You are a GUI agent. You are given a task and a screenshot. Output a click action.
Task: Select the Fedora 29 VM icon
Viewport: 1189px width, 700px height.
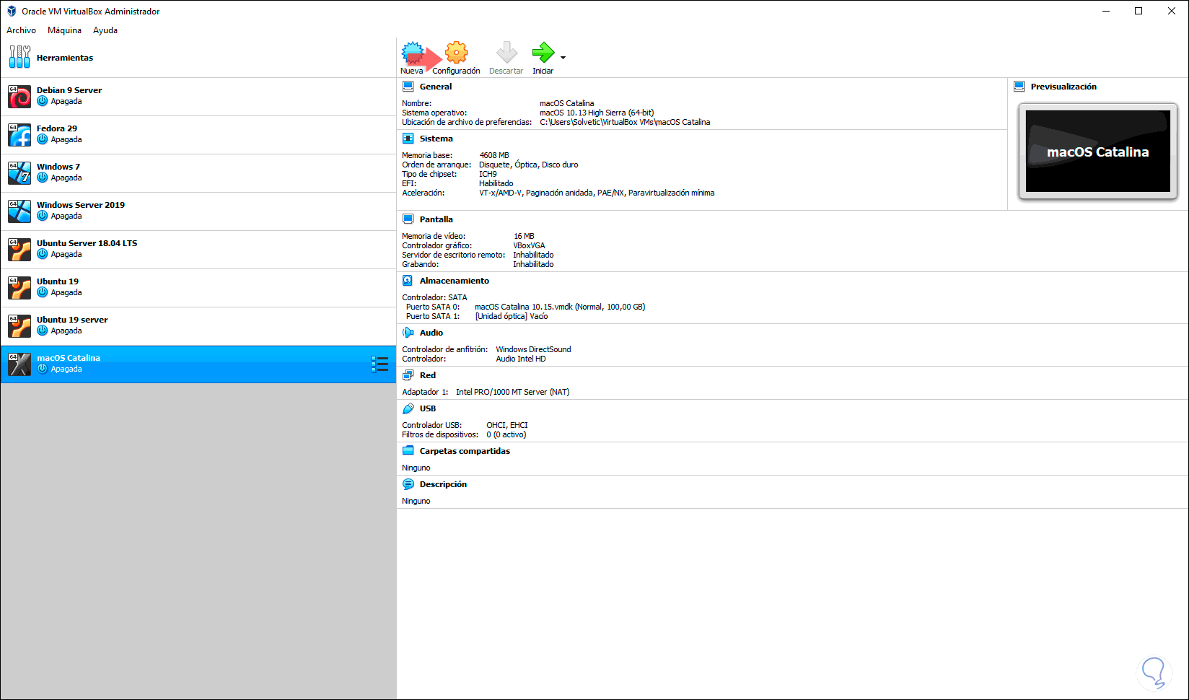click(19, 134)
